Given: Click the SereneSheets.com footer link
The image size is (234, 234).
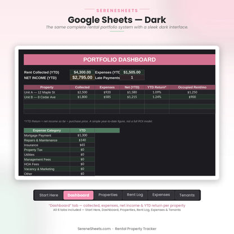Looking at the screenshot, I should pos(94,229).
